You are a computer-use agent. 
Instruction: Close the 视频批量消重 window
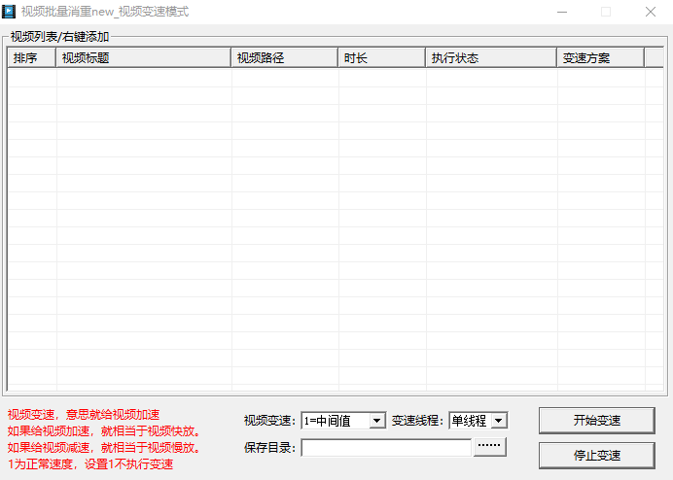click(651, 12)
